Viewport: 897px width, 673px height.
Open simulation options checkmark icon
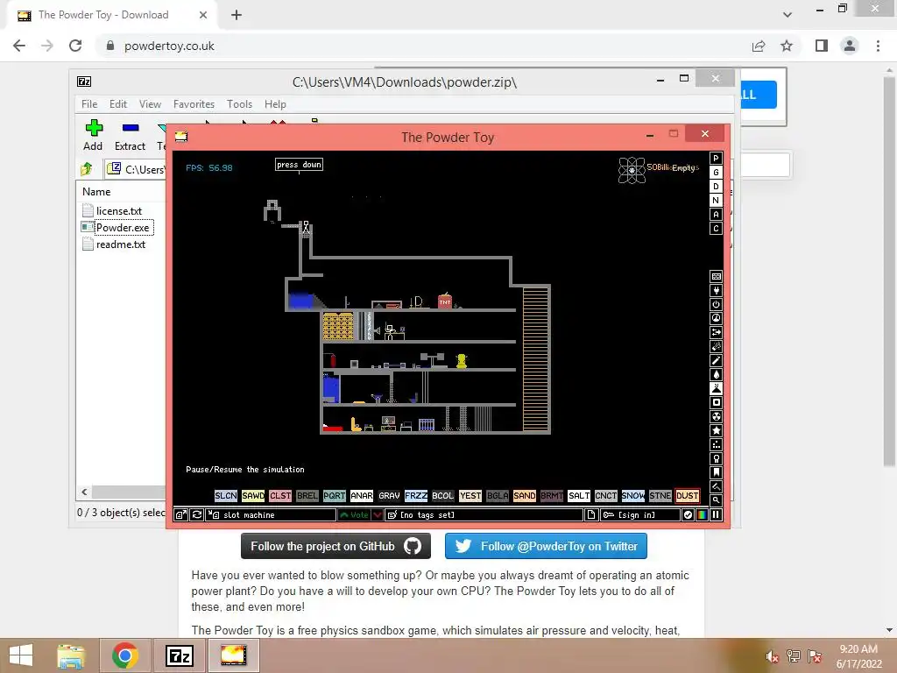[688, 515]
